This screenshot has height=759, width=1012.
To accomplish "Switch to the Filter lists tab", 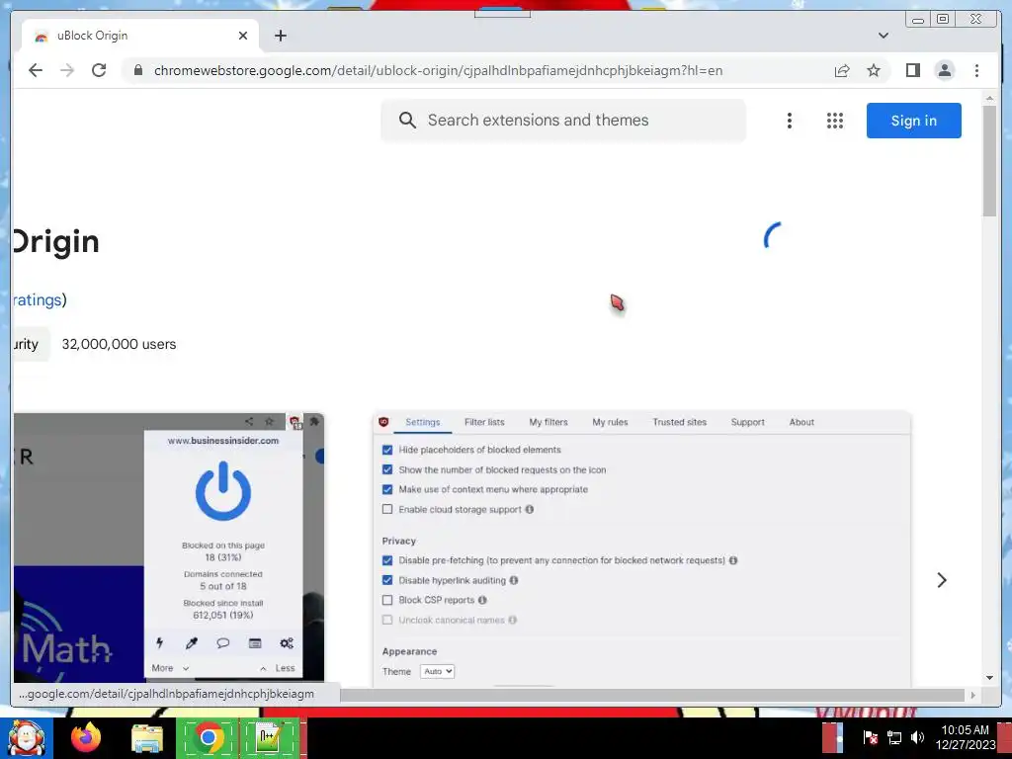I will (x=484, y=422).
